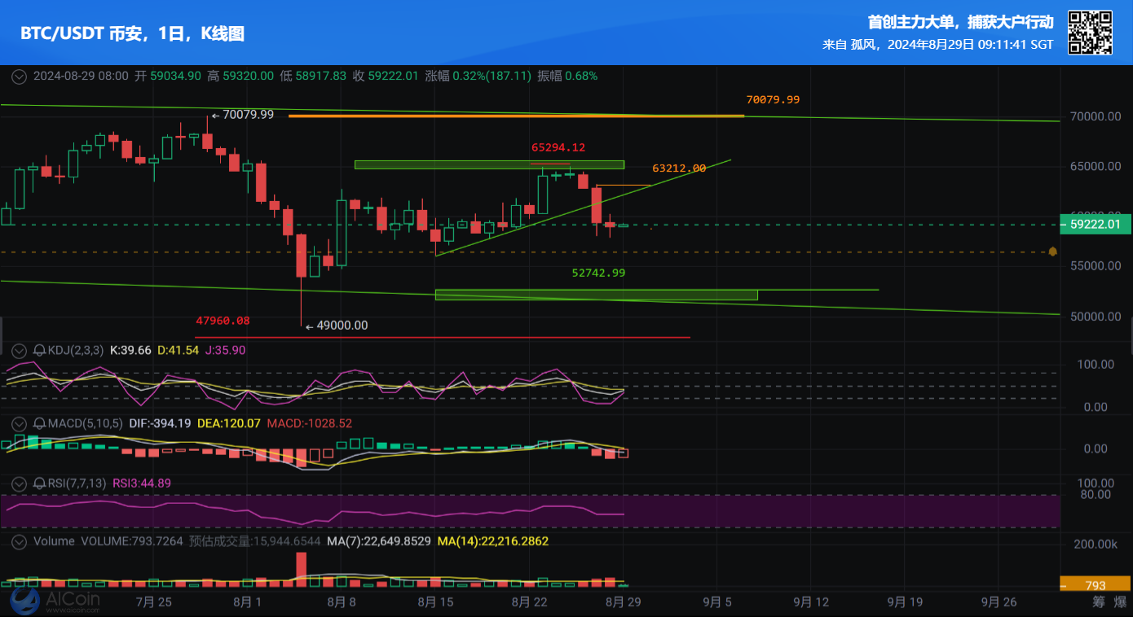Click the KDJ indicator alert bell
Screen dimensions: 1133x617
[x=39, y=351]
